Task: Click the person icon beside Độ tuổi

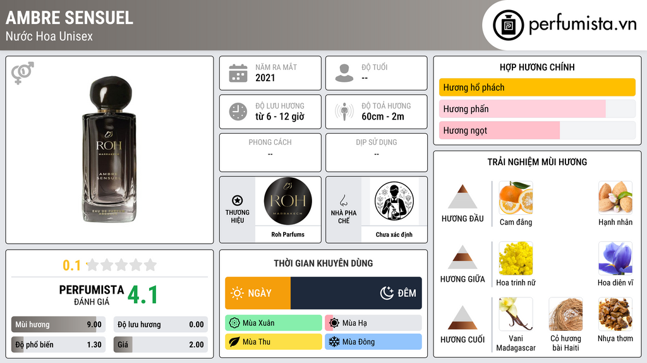Action: point(344,73)
